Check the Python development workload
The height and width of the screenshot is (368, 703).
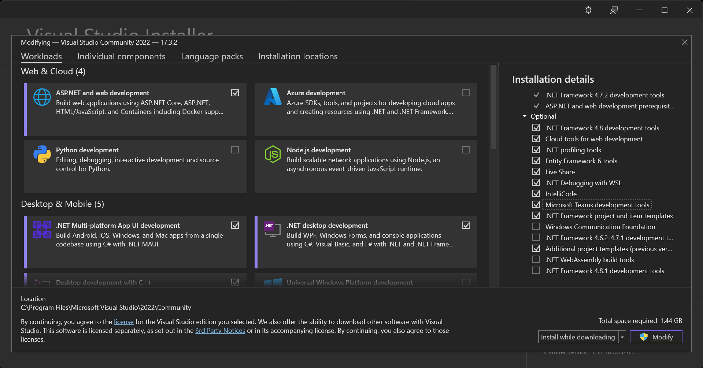coord(235,150)
